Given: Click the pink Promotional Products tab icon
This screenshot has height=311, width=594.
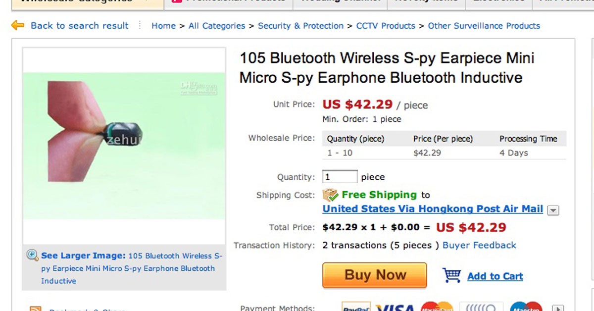Looking at the screenshot, I should point(176,1).
